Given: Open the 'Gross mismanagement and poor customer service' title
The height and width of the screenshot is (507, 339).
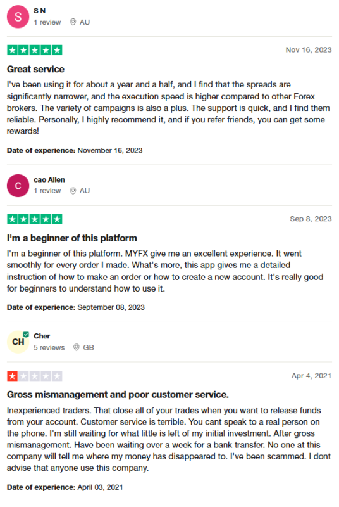Looking at the screenshot, I should [x=118, y=395].
